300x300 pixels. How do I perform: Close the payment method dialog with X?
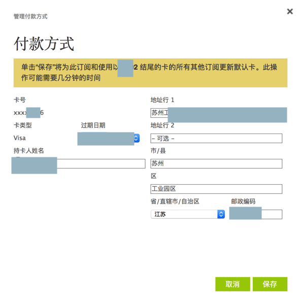(290, 12)
